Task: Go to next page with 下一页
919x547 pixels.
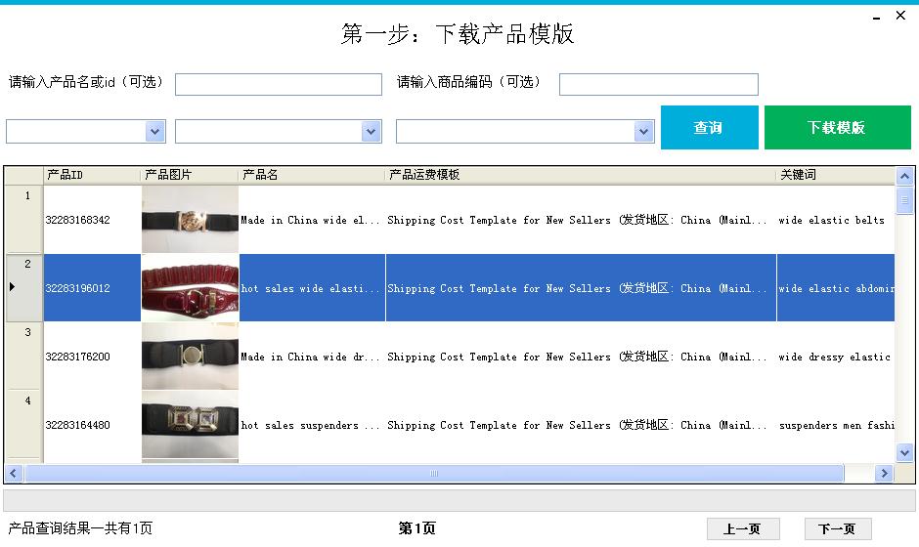Action: 836,528
